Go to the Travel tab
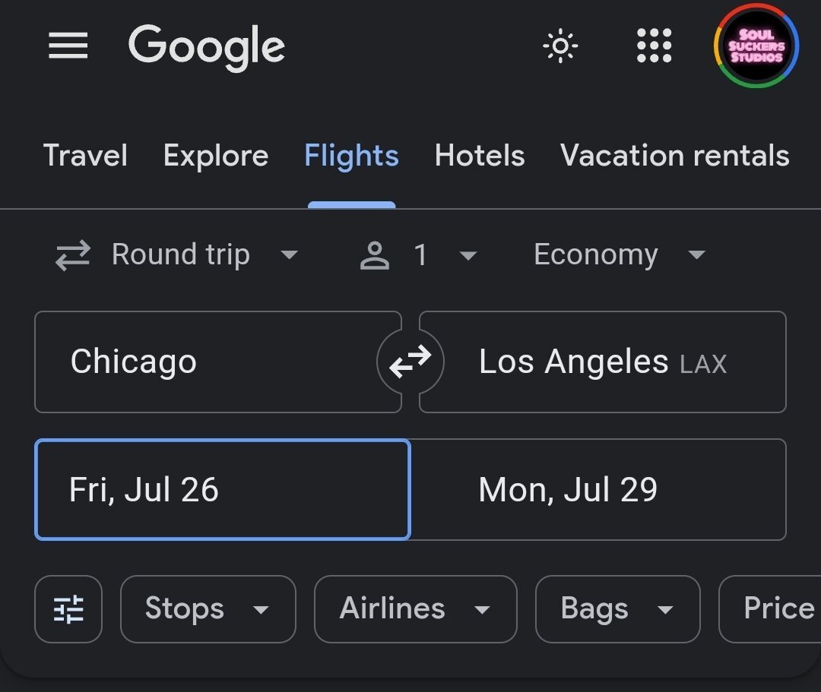The image size is (821, 692). point(85,156)
